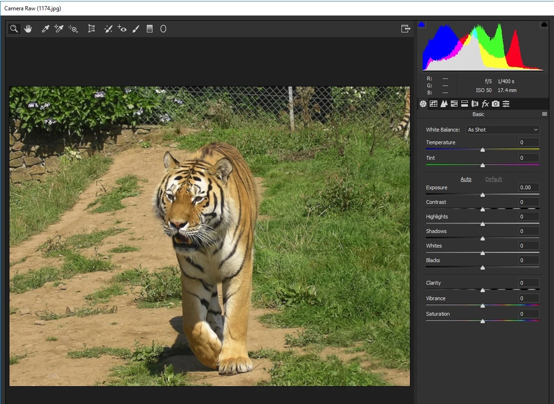Click the Auto tone link
The width and height of the screenshot is (554, 404).
(466, 179)
